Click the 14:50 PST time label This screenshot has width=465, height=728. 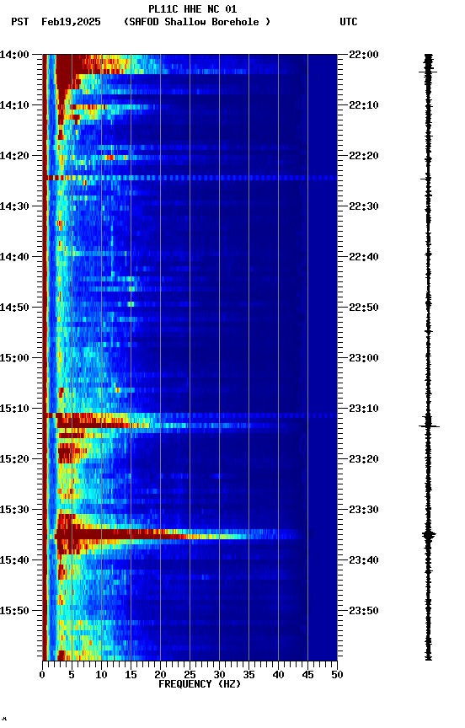(14, 308)
